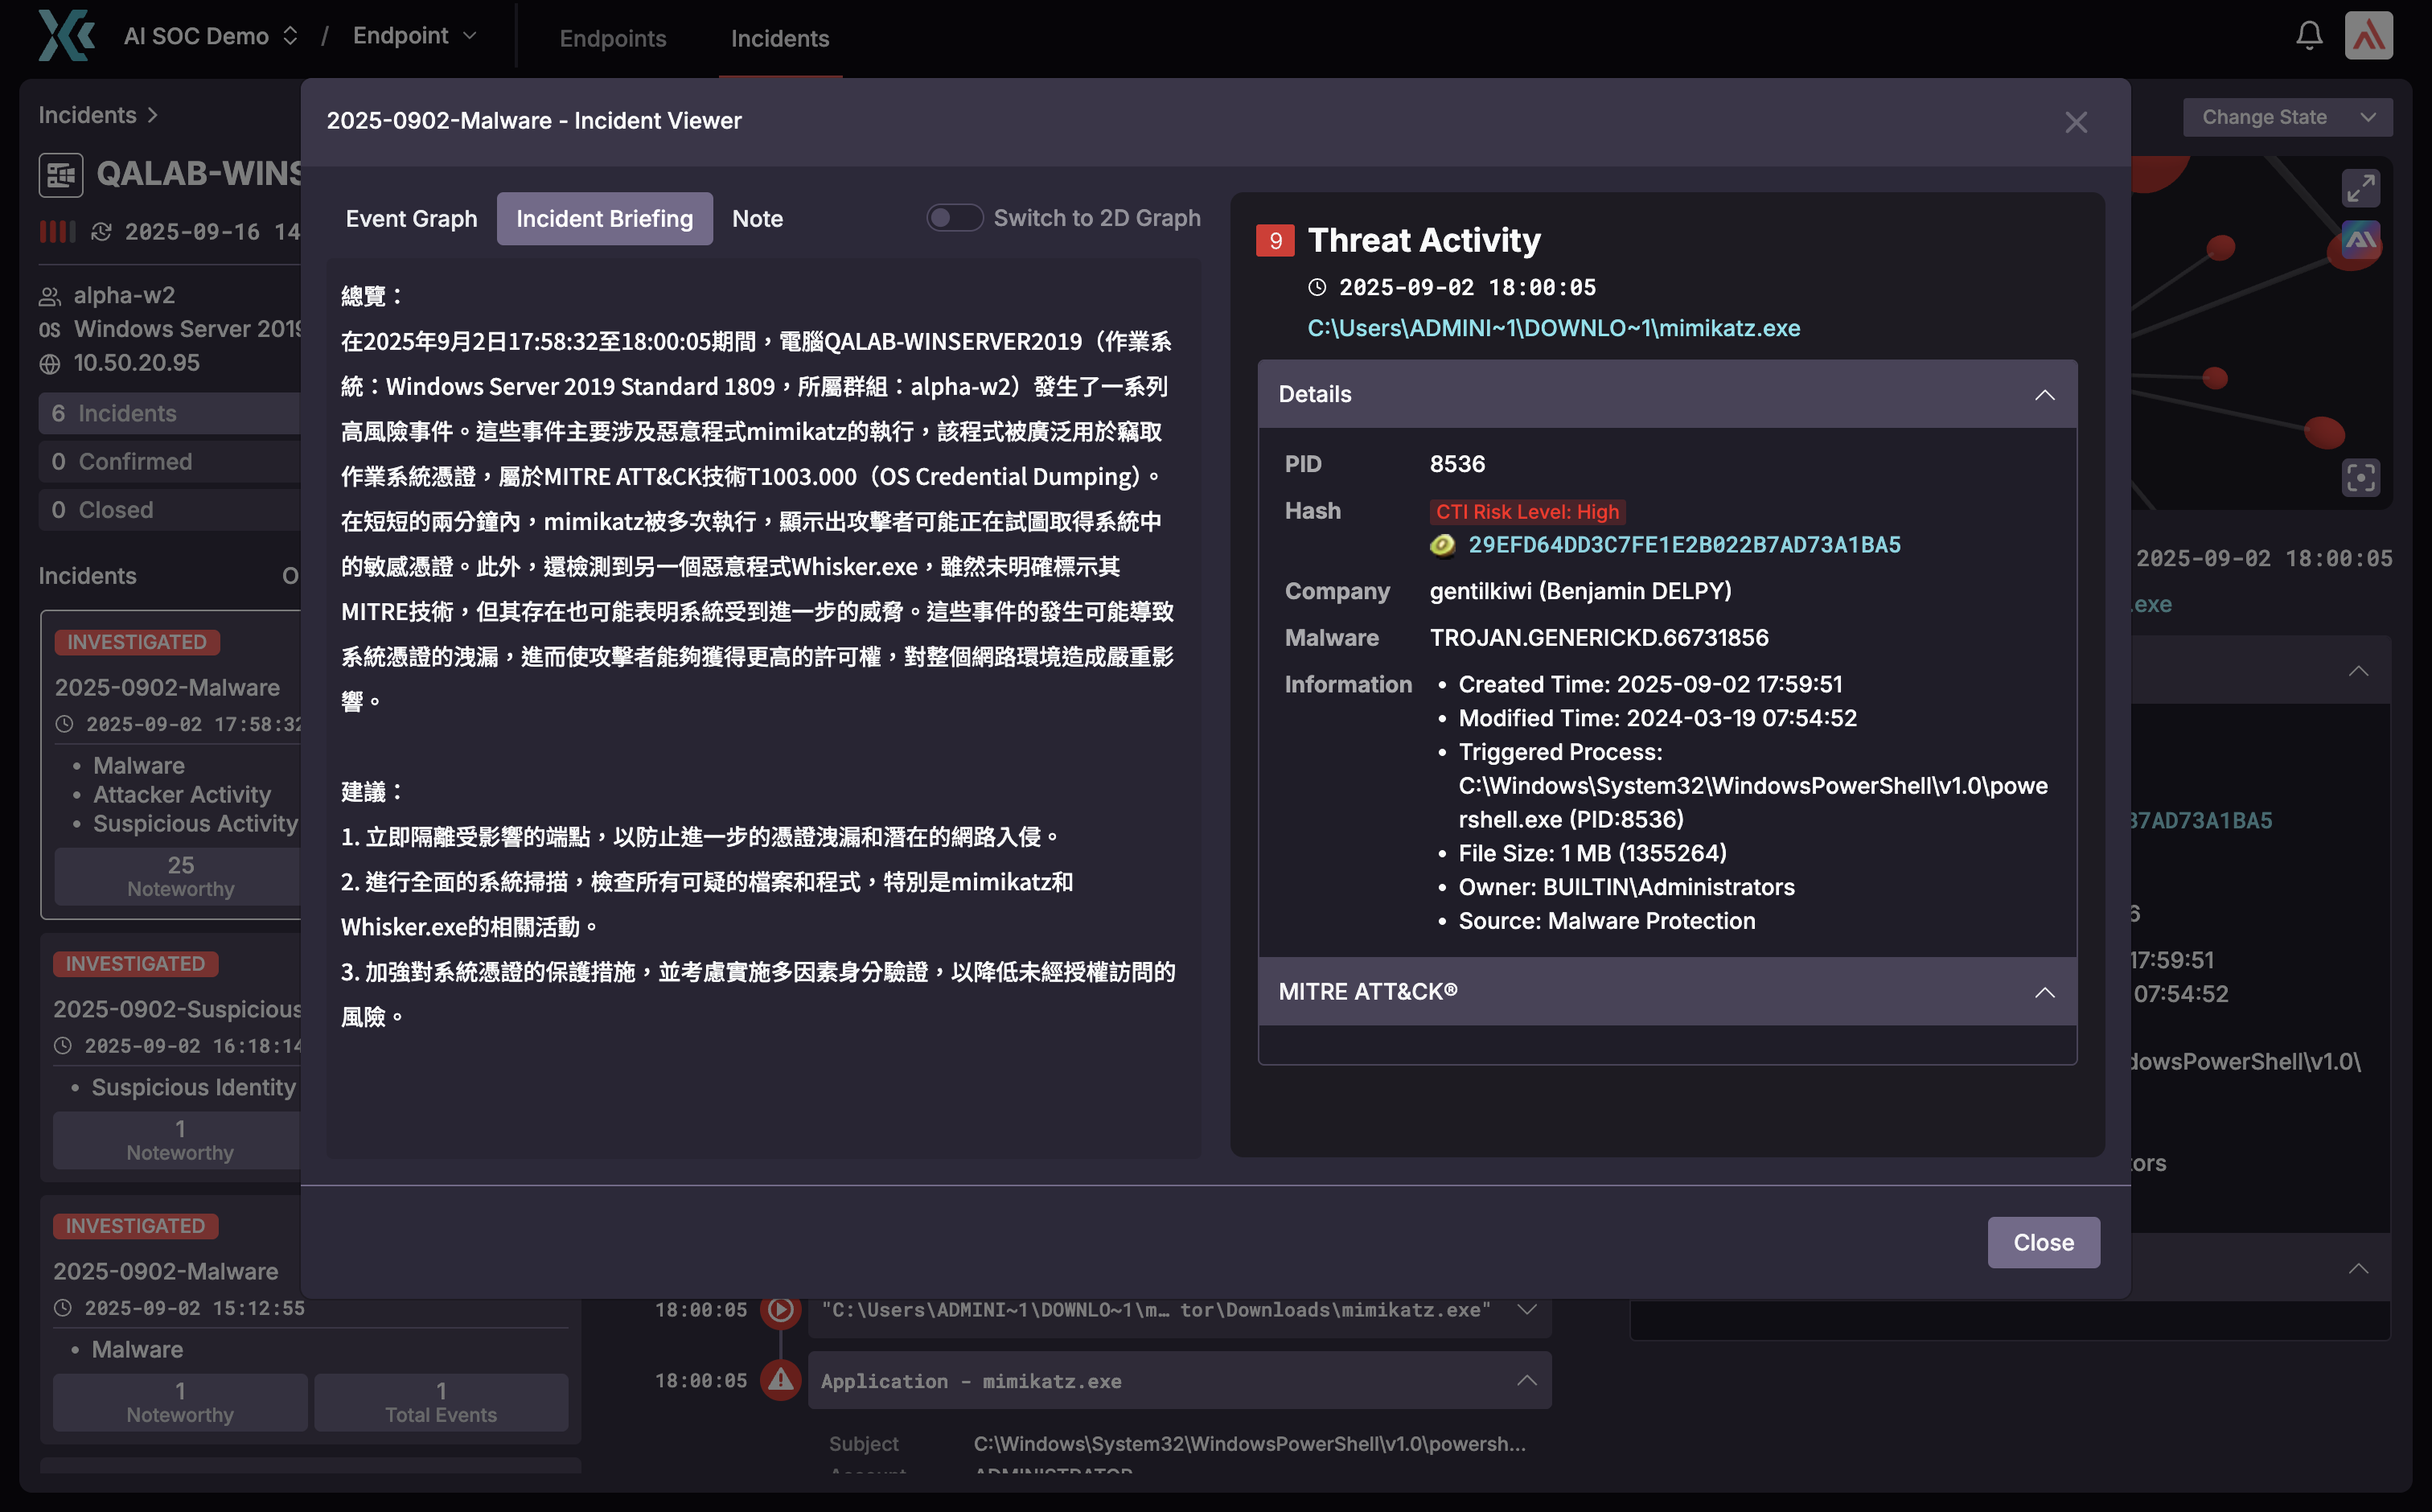Switch to the Event Graph tab
This screenshot has width=2432, height=1512.
point(411,218)
